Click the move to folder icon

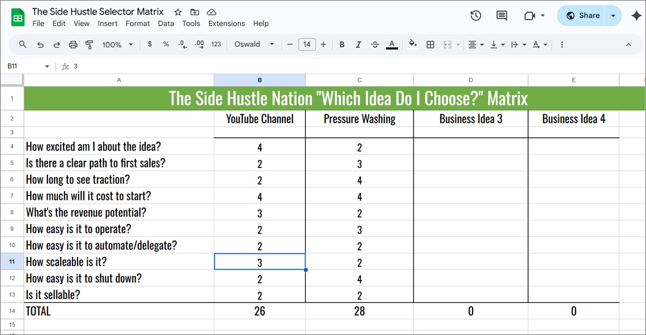194,12
